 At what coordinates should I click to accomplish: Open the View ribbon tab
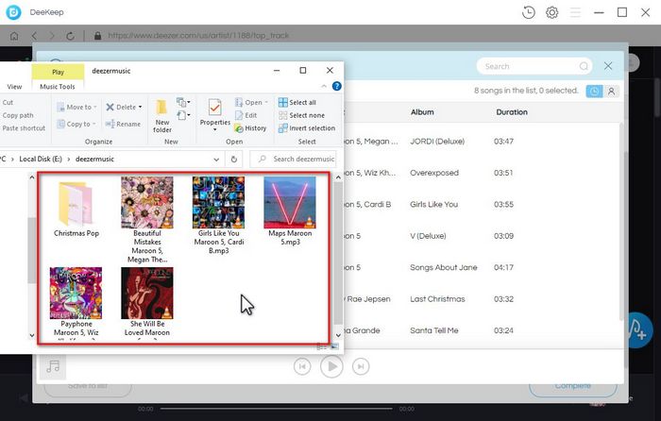pyautogui.click(x=14, y=87)
